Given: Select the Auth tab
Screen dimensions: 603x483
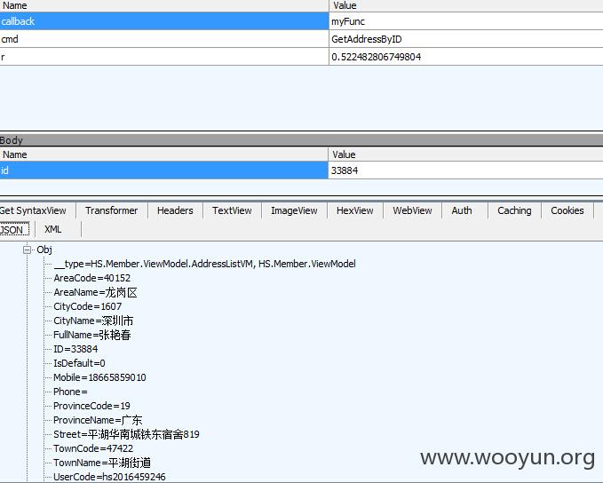Looking at the screenshot, I should coord(462,210).
